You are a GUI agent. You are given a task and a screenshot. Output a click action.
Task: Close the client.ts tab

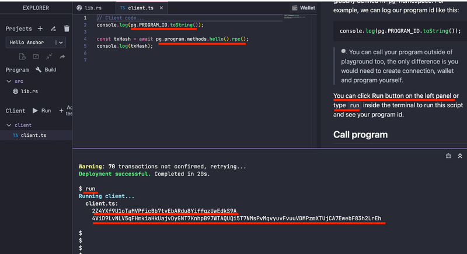161,8
